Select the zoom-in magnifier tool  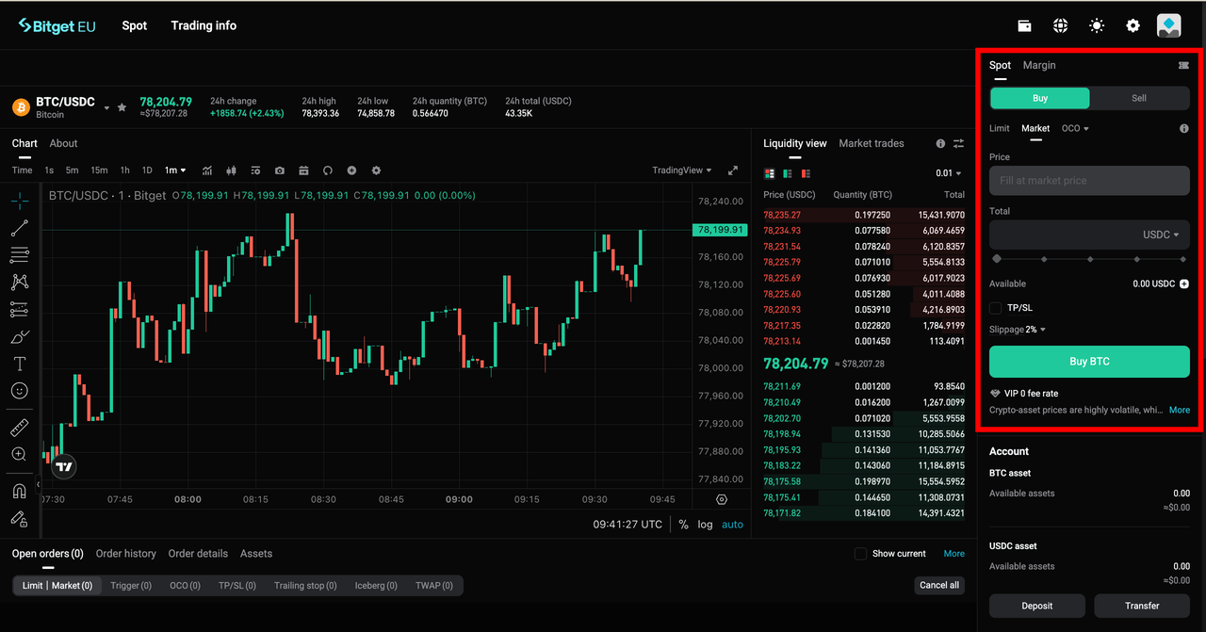tap(19, 455)
